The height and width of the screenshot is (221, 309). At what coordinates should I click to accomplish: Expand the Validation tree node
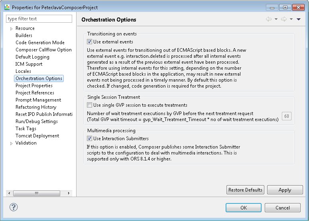11,143
